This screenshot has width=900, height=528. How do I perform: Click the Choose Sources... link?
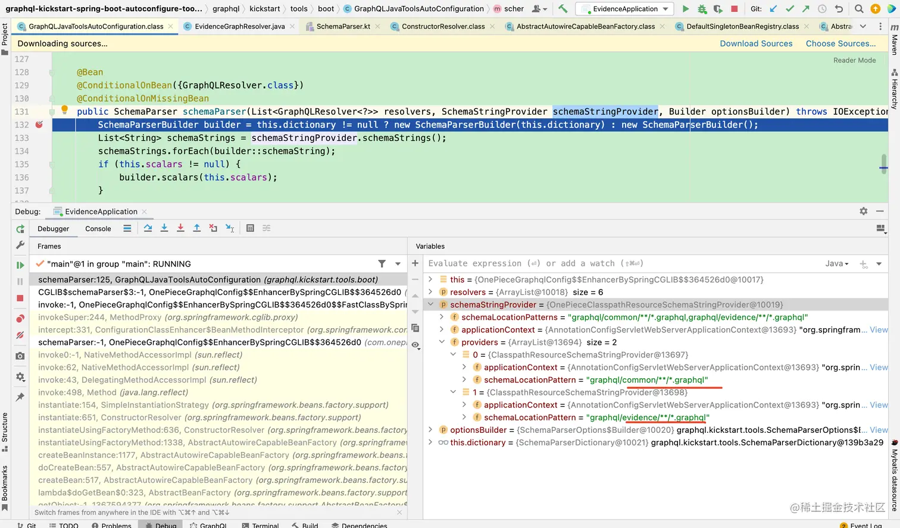point(840,43)
